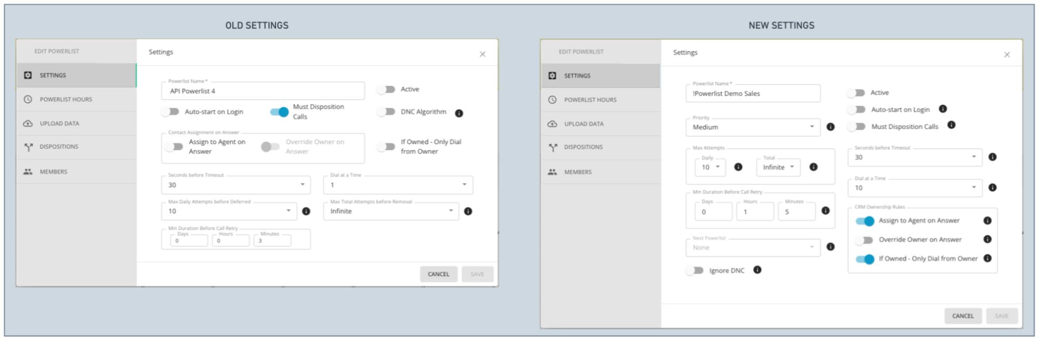Open Upload Data tab in New Settings
The image size is (1039, 341).
601,124
